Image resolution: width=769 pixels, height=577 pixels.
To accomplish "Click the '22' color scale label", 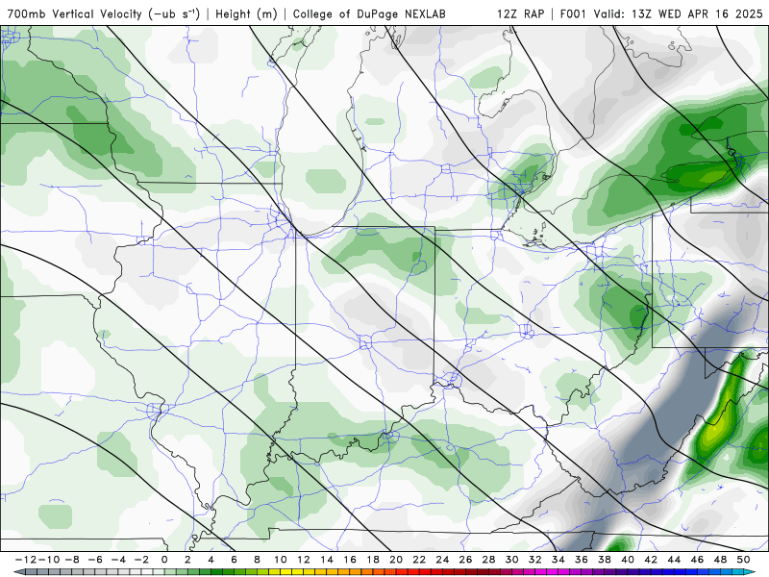I will (x=419, y=560).
